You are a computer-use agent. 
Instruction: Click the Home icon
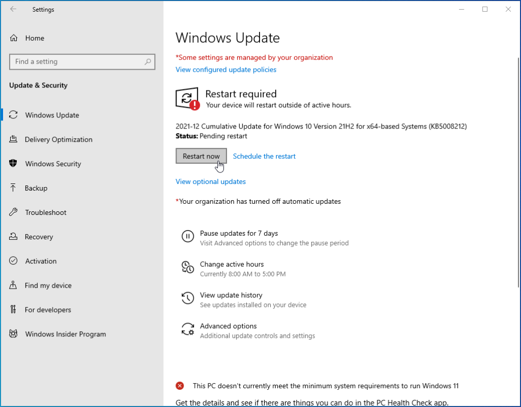pyautogui.click(x=13, y=38)
